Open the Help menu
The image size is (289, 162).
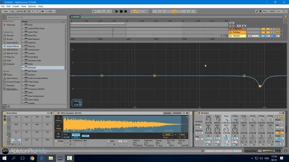pos(40,6)
